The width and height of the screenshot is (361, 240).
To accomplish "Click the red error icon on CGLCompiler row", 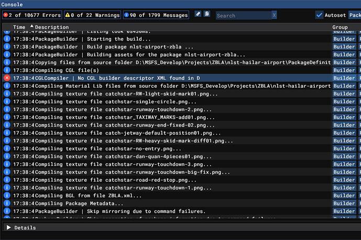I will pos(7,78).
